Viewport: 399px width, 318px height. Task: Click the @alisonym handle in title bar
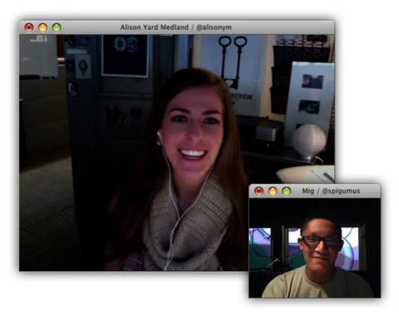pos(214,28)
